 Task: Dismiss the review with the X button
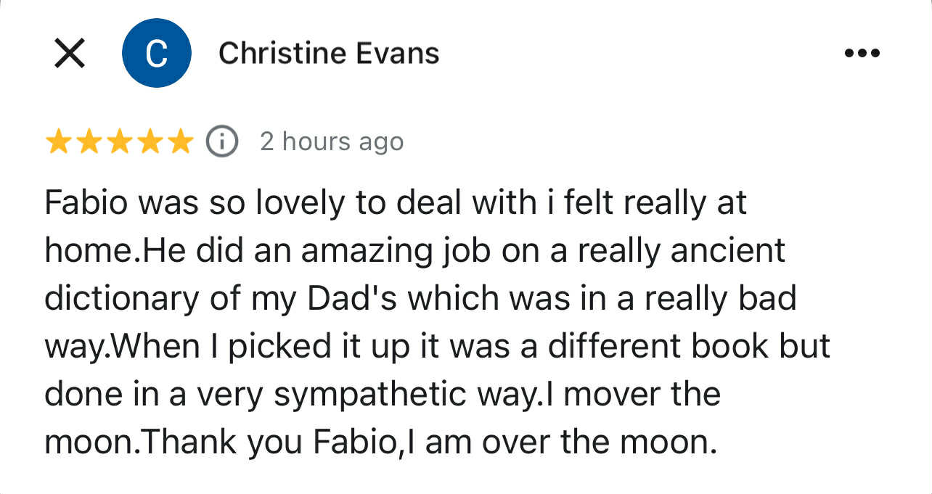pyautogui.click(x=69, y=52)
